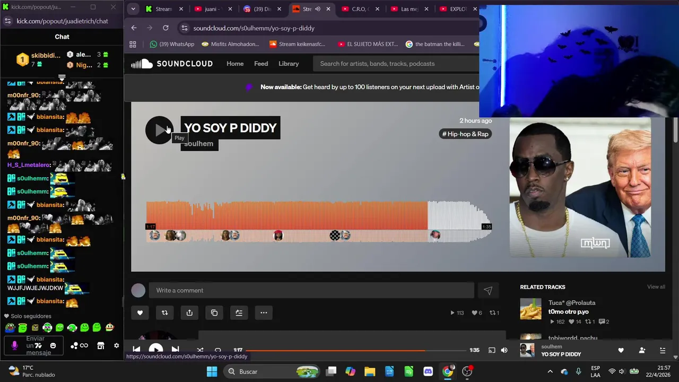Toggle repeat in the player bar
Screen dimensions: 679x382
coord(217,350)
